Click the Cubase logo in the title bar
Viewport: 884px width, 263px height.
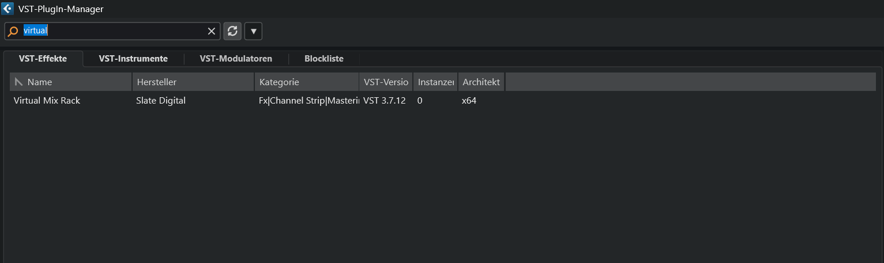[x=8, y=9]
